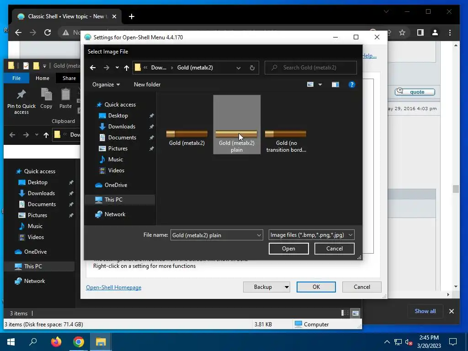Expand the File name dropdown
Viewport: 468px width, 351px height.
tap(259, 235)
